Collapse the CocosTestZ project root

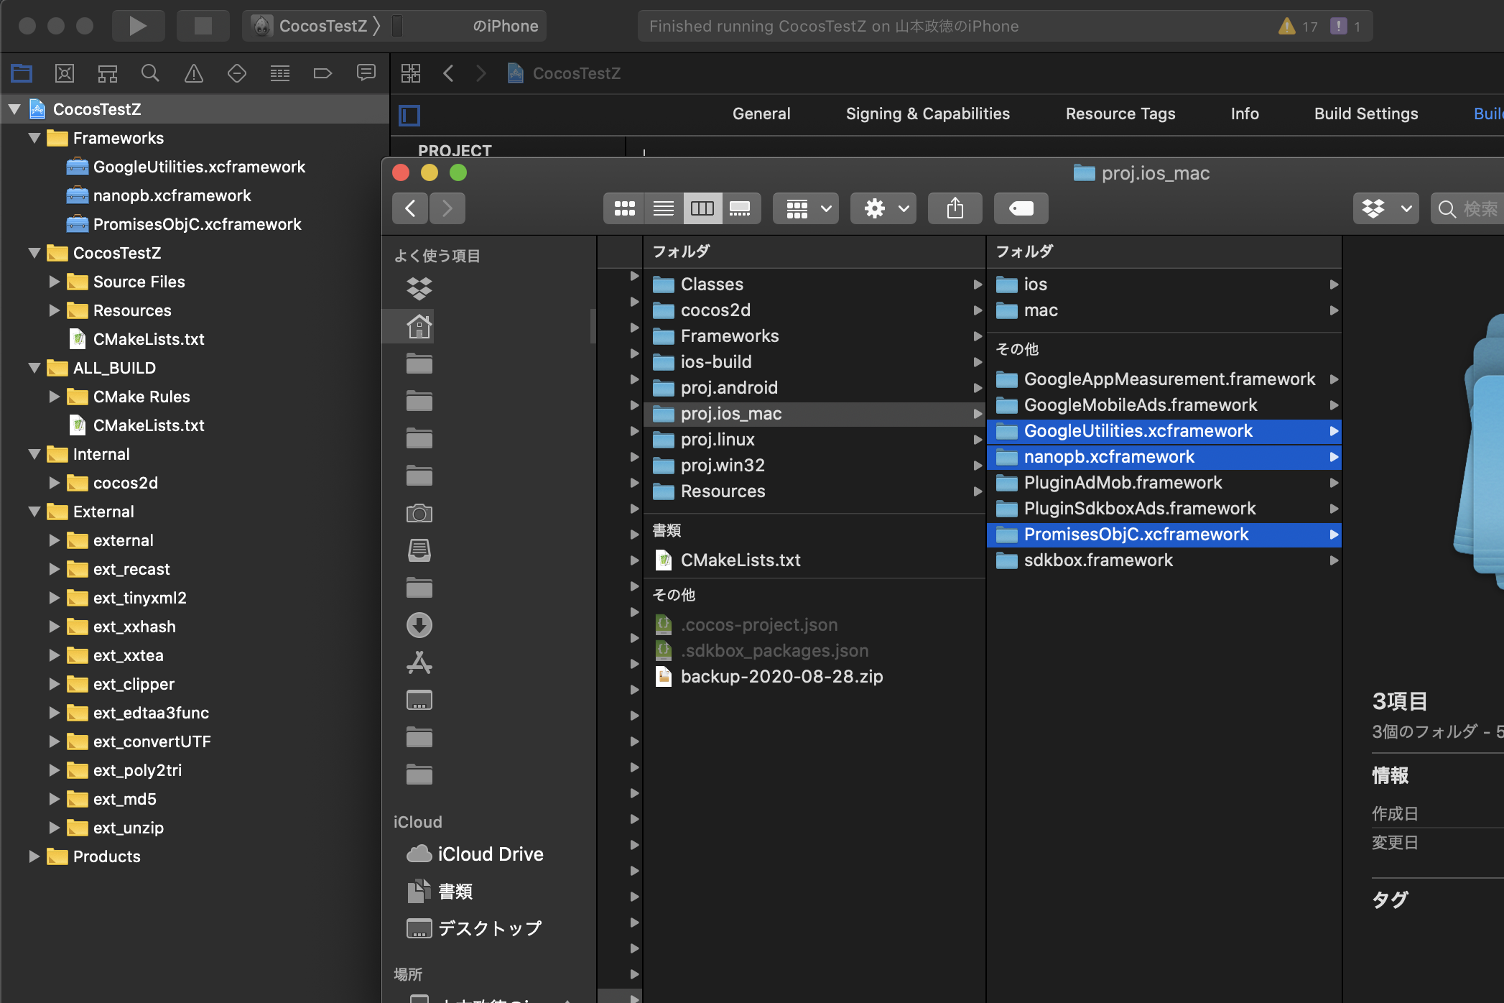14,109
